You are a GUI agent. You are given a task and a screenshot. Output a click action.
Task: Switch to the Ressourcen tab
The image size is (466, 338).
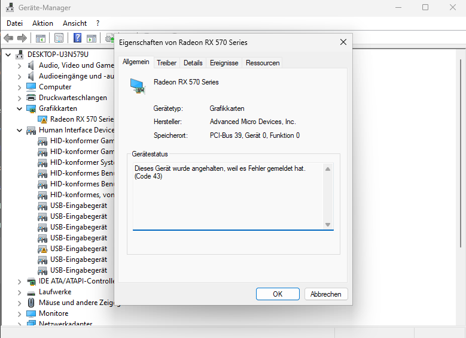click(263, 63)
